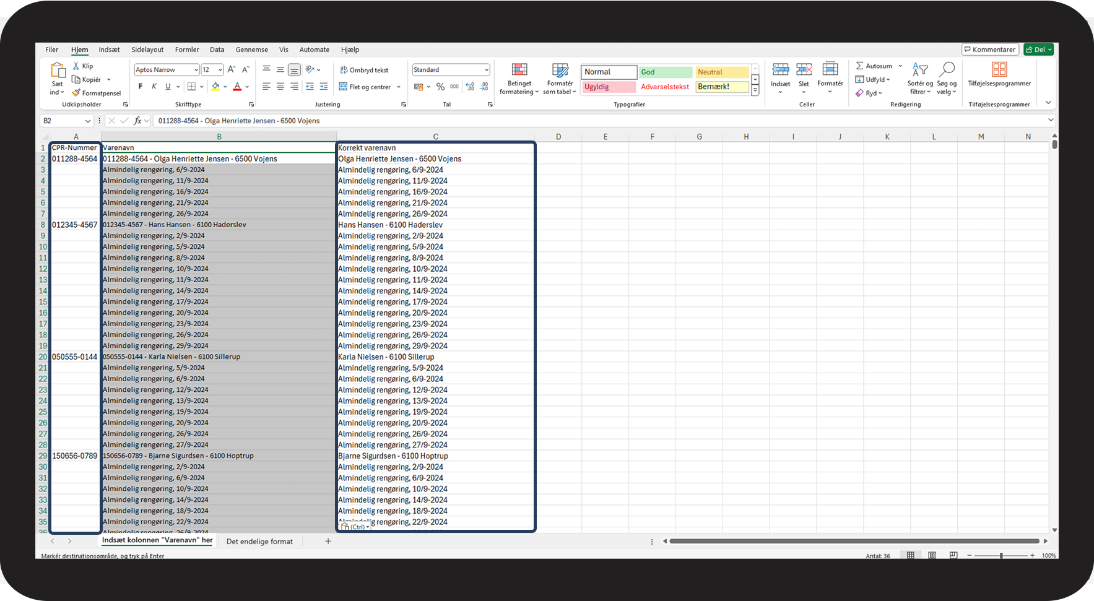1094x601 pixels.
Task: Click the Kommentarer button
Action: (x=989, y=50)
